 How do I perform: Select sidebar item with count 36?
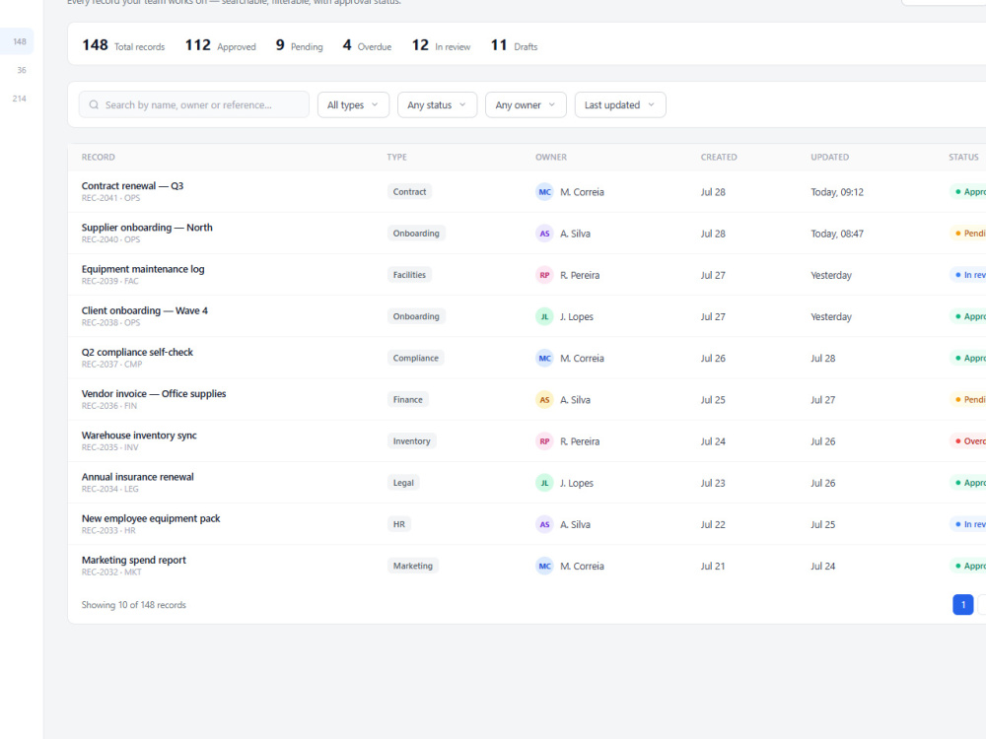(22, 70)
